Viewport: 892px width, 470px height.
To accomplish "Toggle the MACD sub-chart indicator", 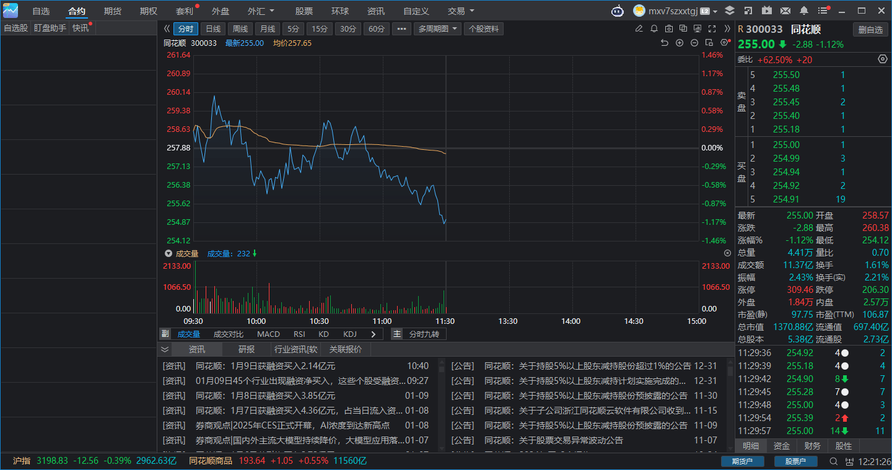I will click(x=268, y=334).
